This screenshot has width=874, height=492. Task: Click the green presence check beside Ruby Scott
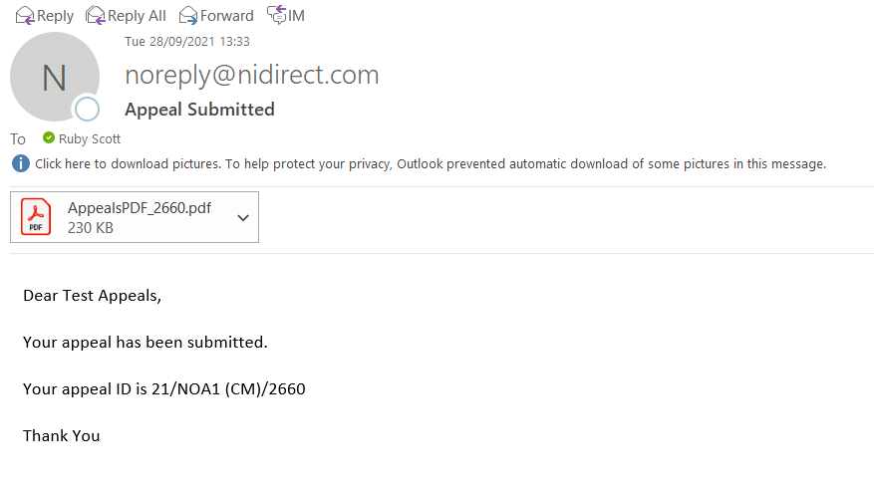[x=49, y=137]
